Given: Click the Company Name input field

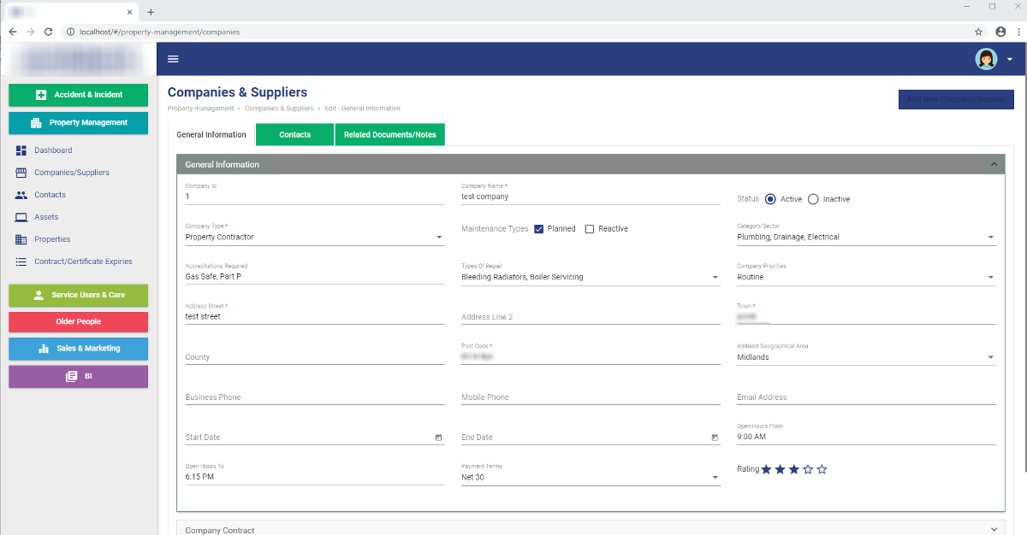Looking at the screenshot, I should [591, 196].
